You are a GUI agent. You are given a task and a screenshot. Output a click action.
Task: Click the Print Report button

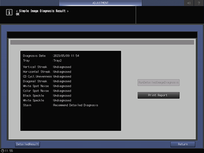tap(159, 95)
